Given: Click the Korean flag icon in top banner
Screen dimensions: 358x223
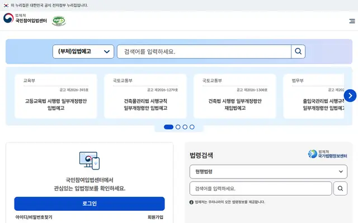Looking at the screenshot, I should 6,5.
